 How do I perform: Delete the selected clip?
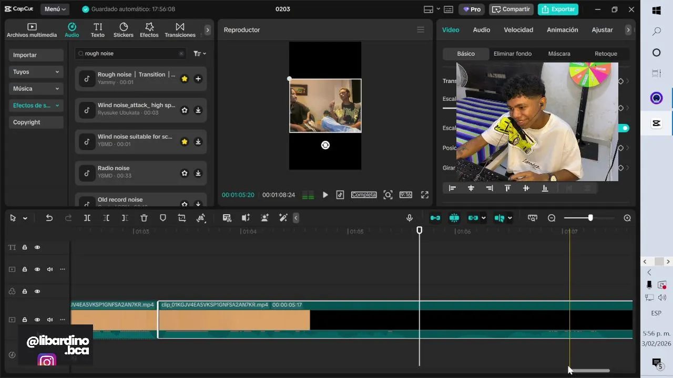[x=144, y=218]
